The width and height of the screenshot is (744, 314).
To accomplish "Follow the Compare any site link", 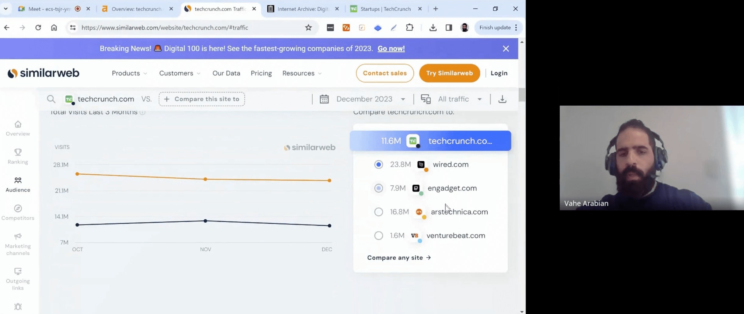I will point(399,258).
